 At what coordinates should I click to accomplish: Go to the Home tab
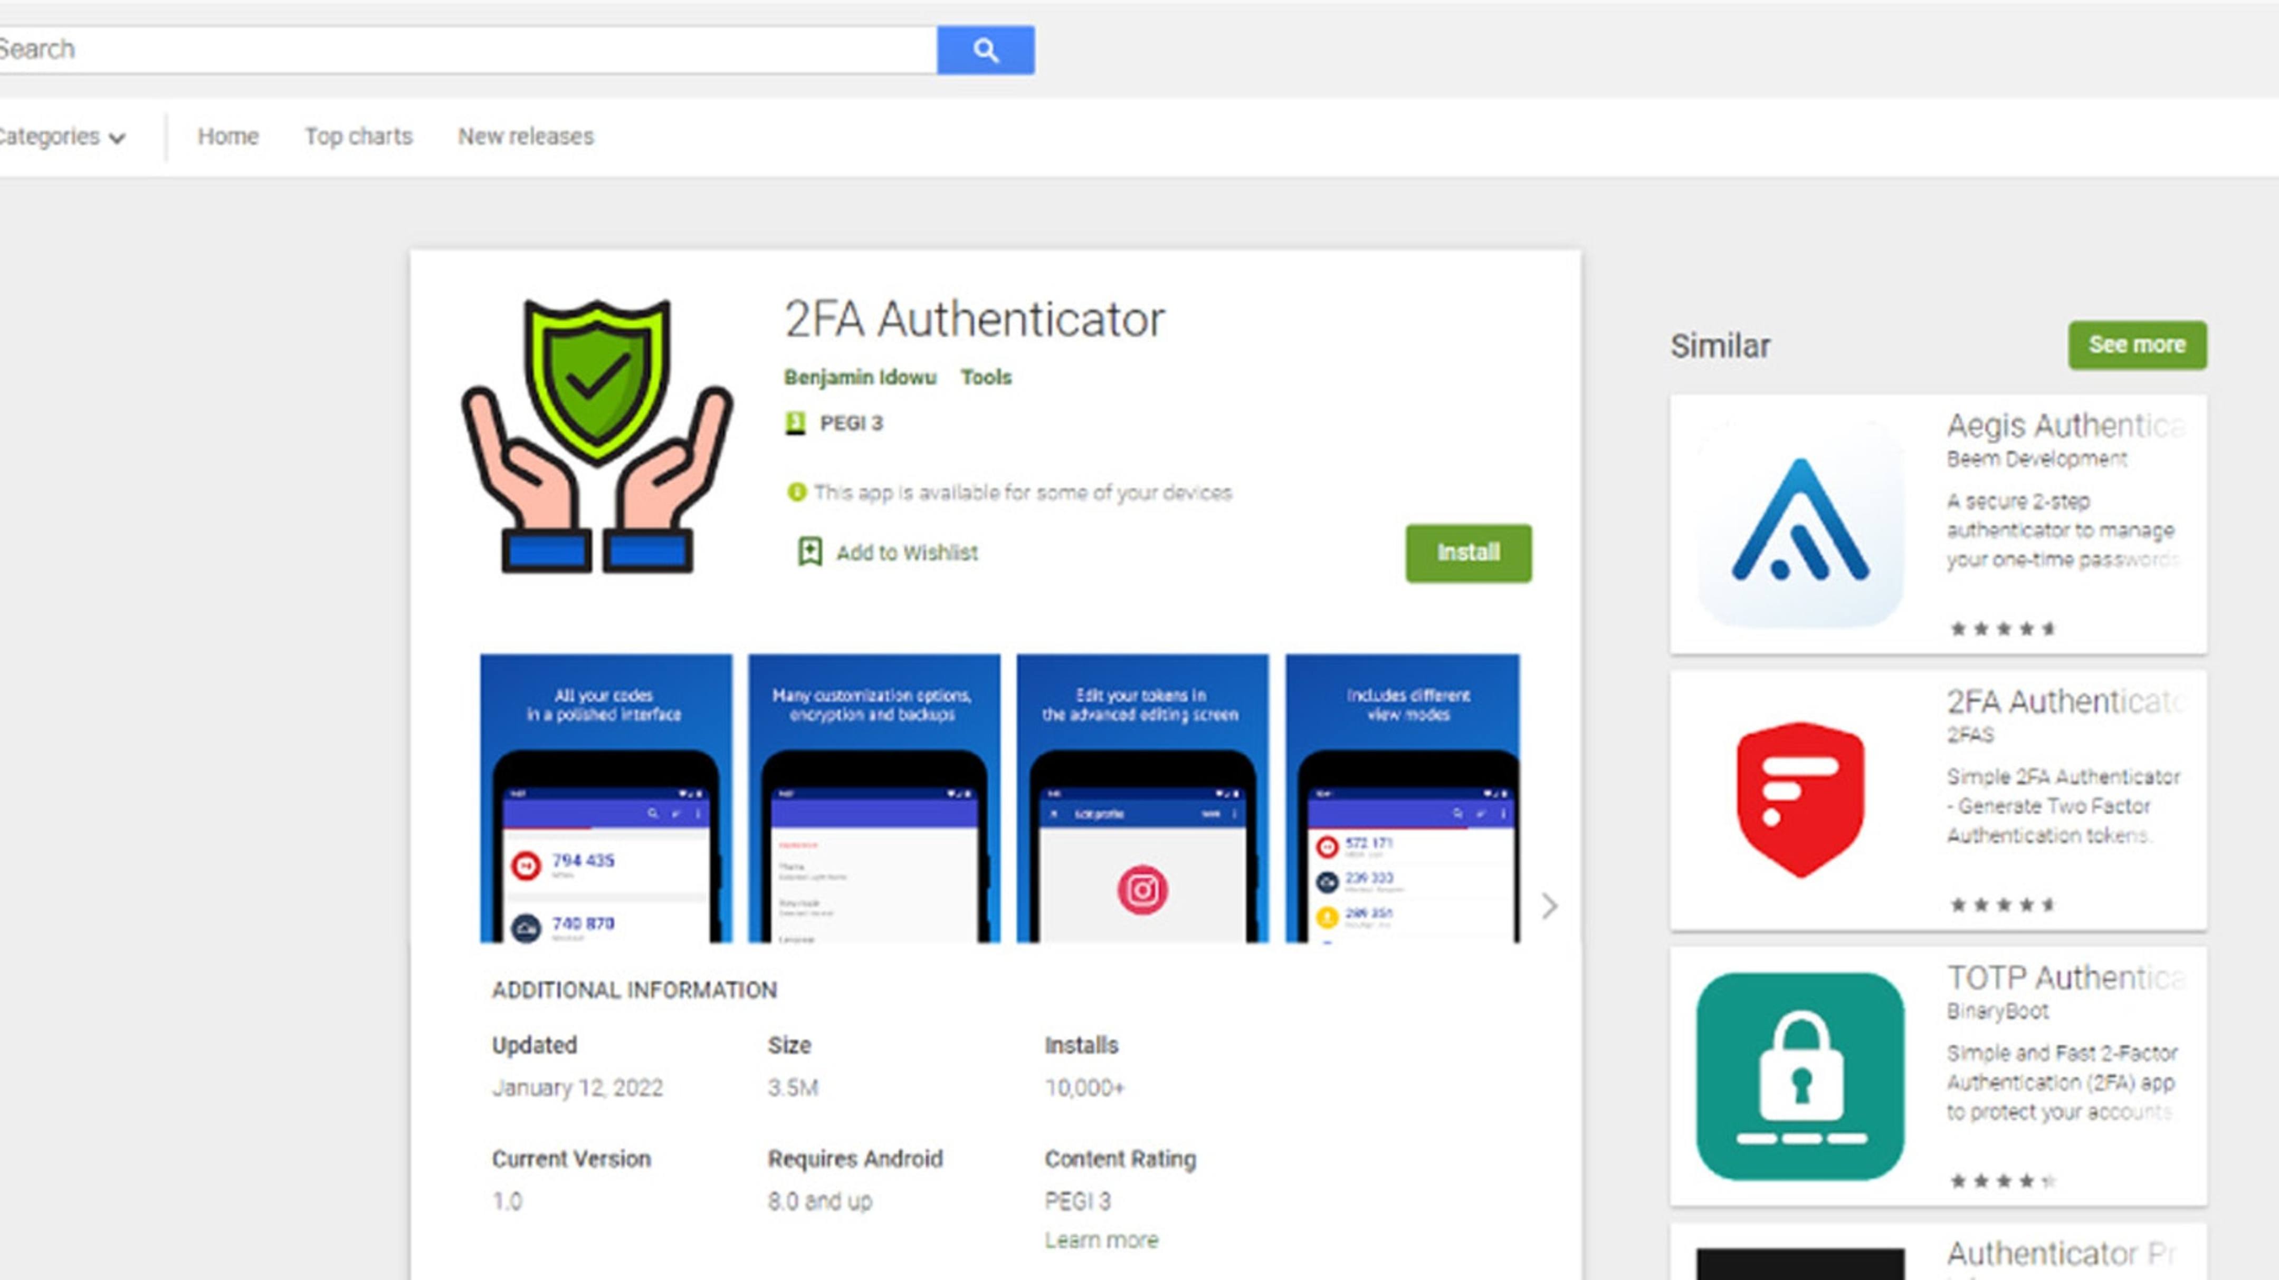pos(228,136)
